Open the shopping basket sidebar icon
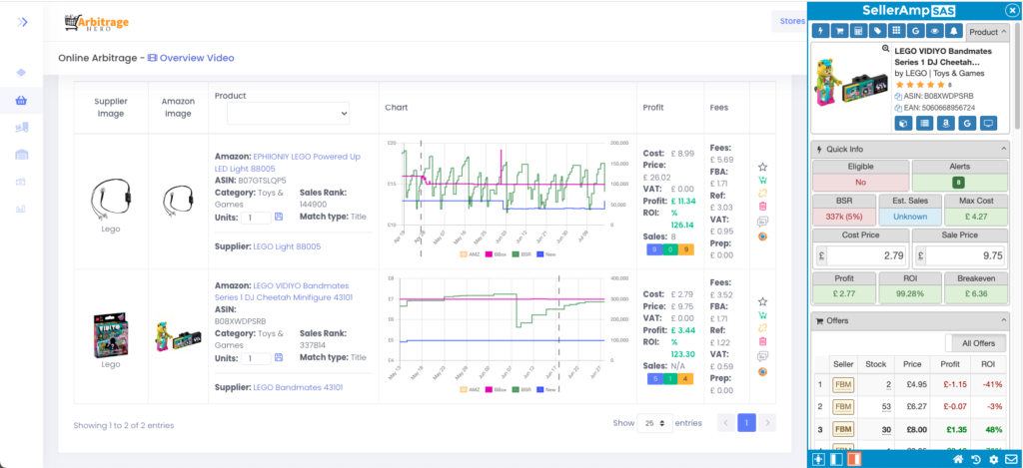 click(x=21, y=101)
